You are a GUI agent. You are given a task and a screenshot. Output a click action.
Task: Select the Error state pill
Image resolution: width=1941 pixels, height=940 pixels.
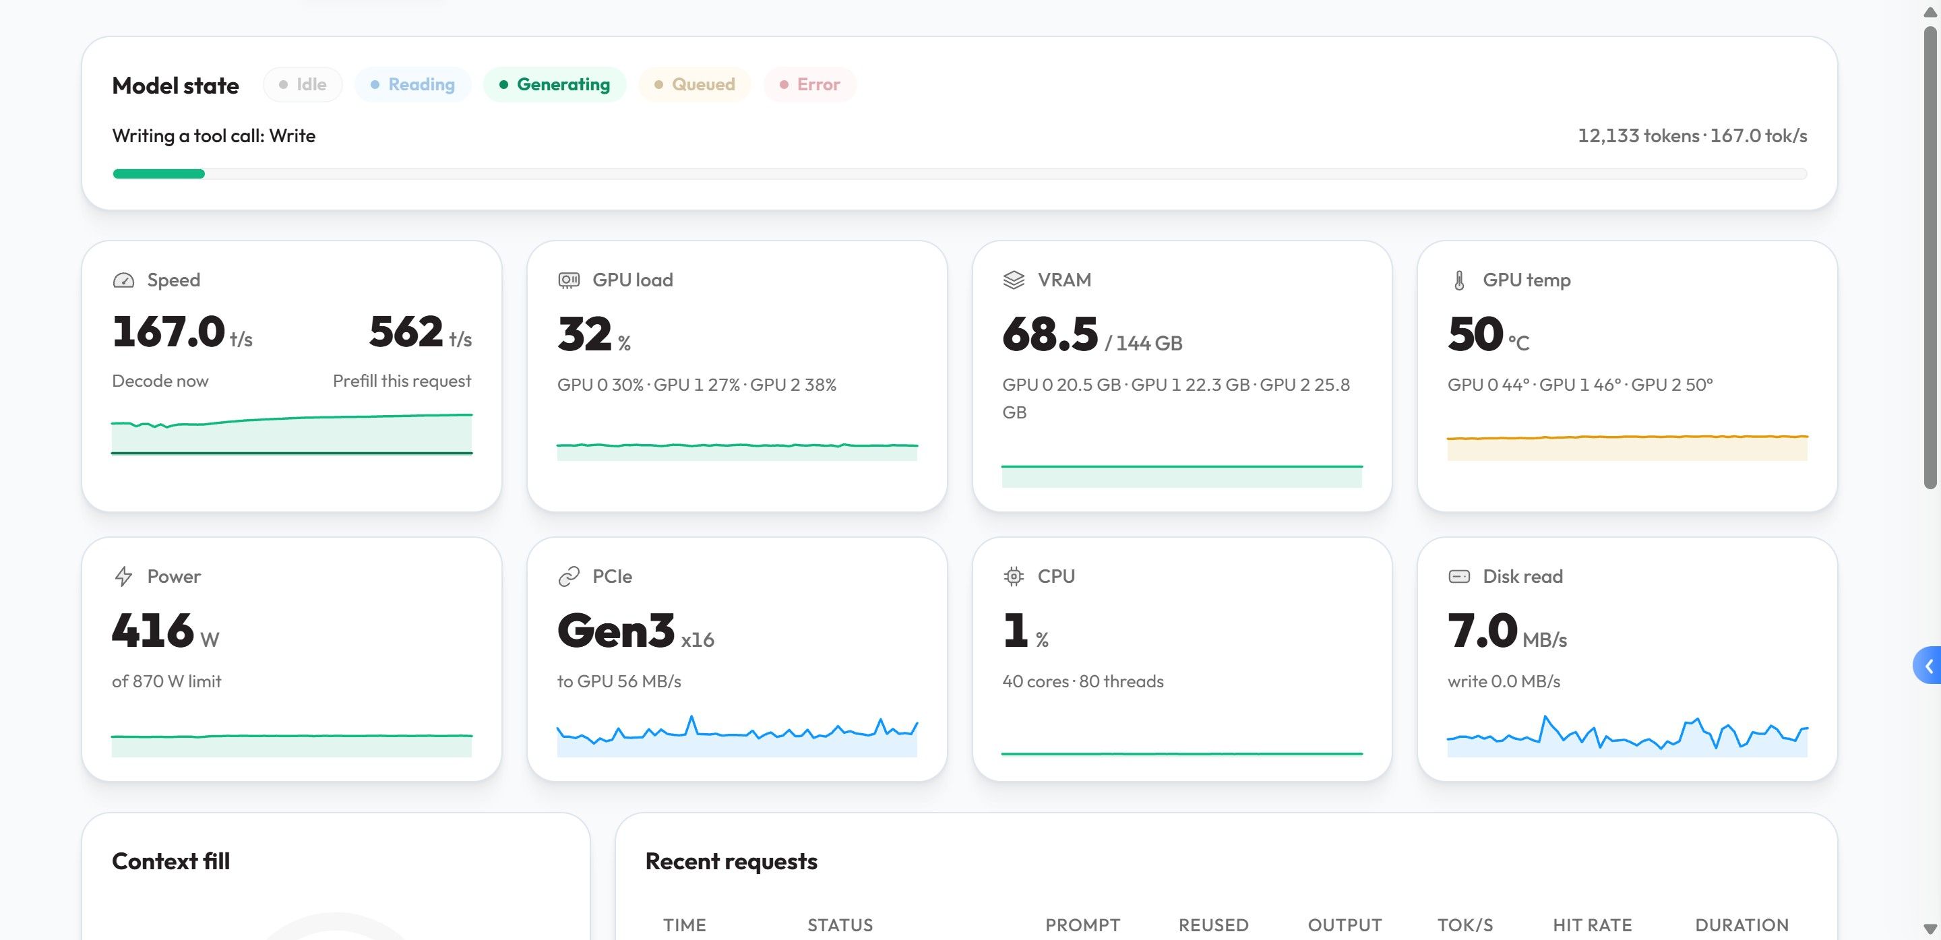(810, 84)
